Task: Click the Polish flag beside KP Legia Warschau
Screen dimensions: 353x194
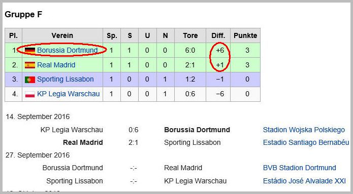Action: 30,94
